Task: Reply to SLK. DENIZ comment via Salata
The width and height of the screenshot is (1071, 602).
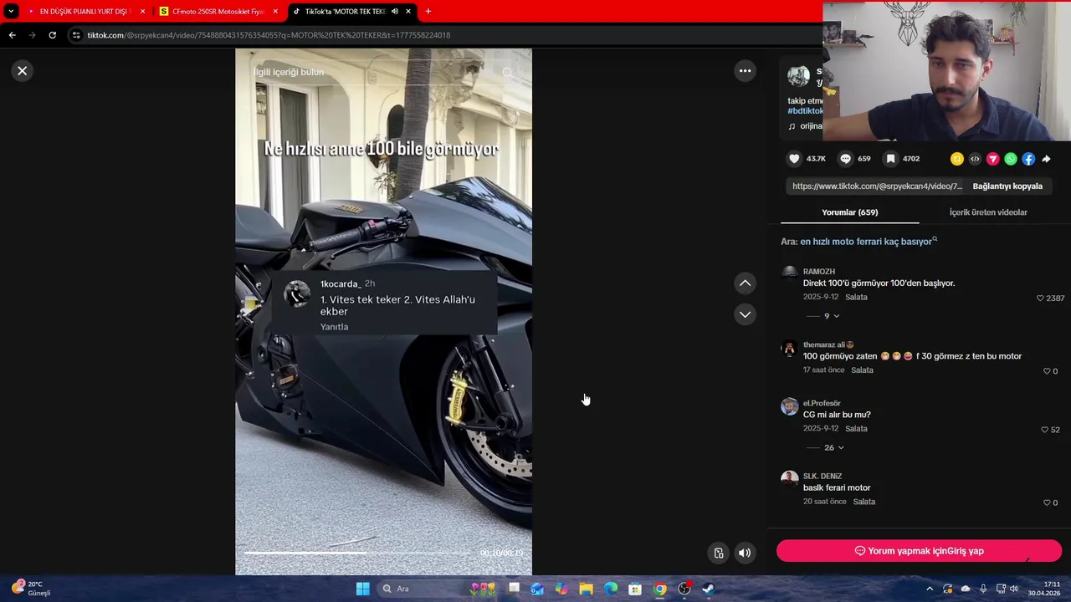Action: [864, 502]
